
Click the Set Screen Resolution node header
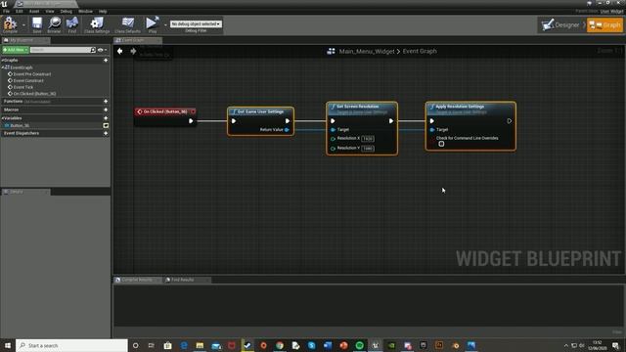[362, 109]
